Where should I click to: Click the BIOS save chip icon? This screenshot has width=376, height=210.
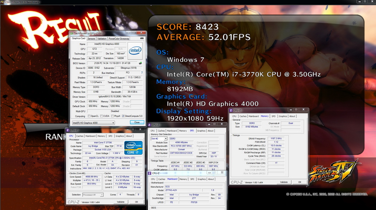tap(140, 63)
